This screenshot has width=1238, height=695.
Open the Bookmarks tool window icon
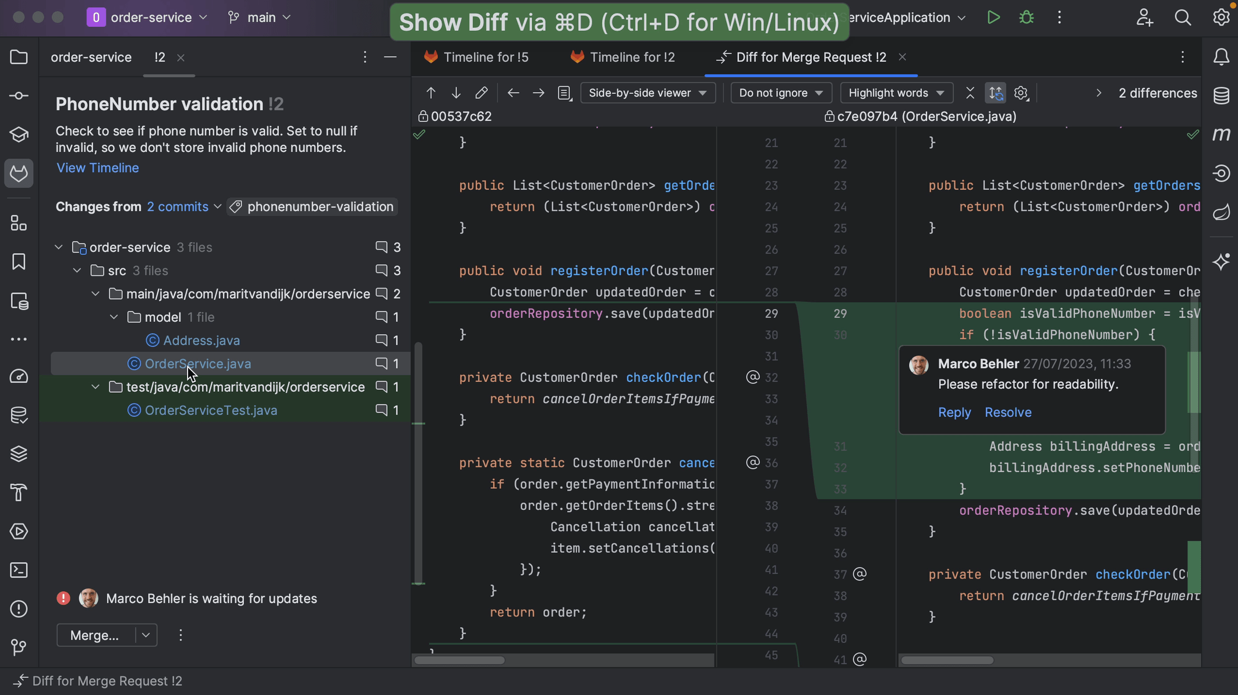pos(19,262)
